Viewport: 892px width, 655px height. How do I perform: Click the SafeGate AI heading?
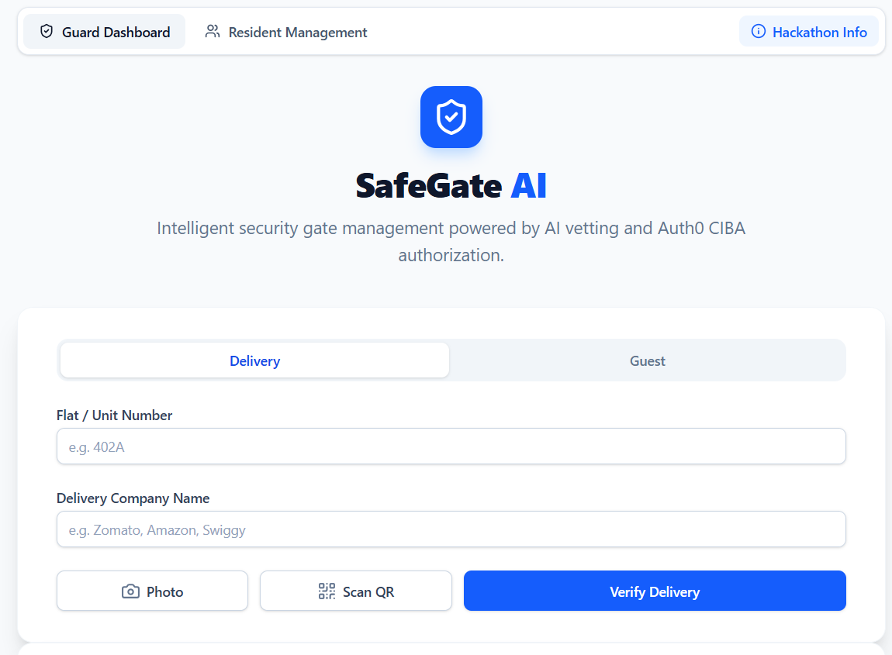451,186
